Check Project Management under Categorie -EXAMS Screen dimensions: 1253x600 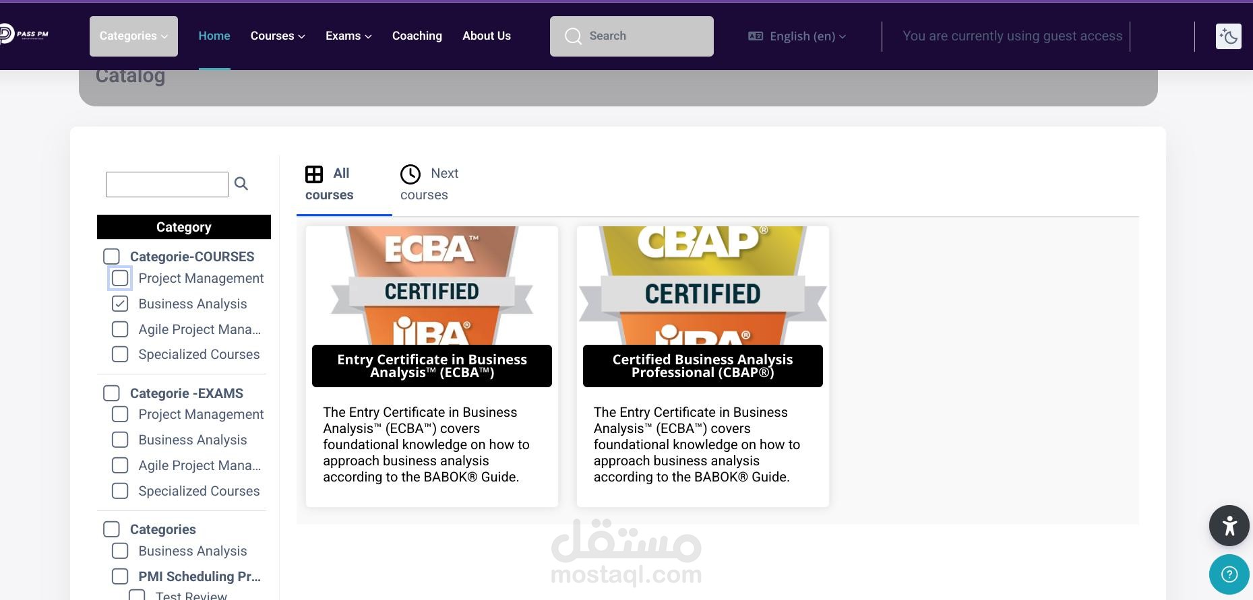pyautogui.click(x=120, y=414)
